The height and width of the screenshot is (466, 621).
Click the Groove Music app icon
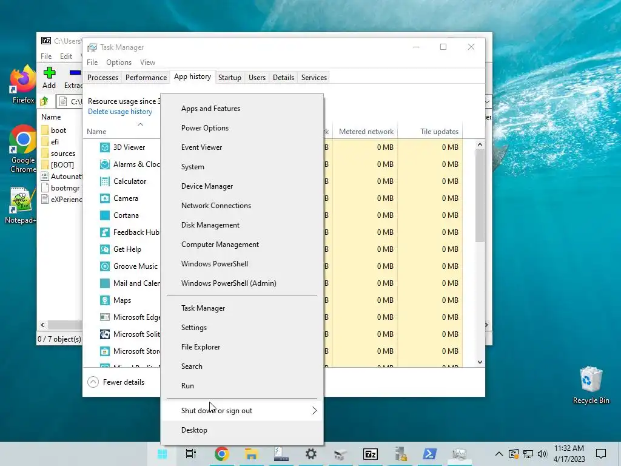coord(104,266)
